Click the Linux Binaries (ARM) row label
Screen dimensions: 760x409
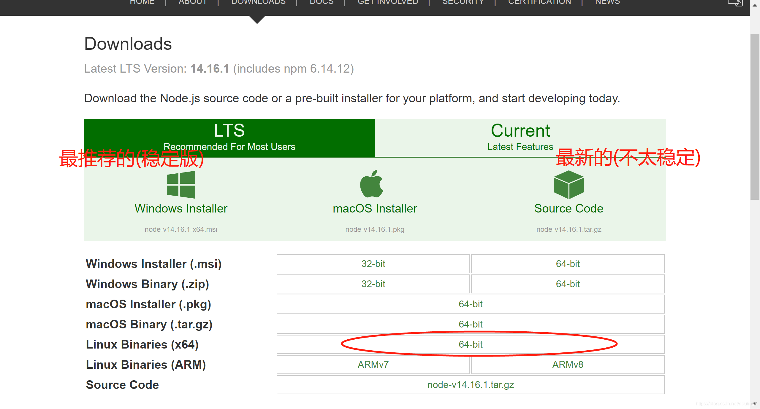coord(146,365)
